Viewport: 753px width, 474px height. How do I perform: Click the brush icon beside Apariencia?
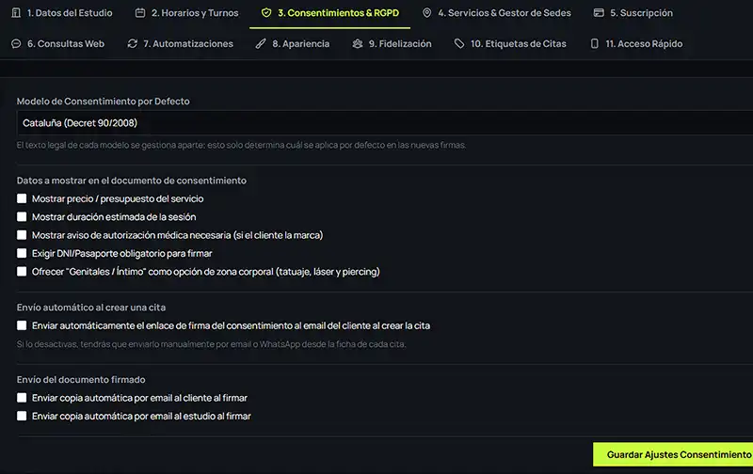tap(261, 43)
